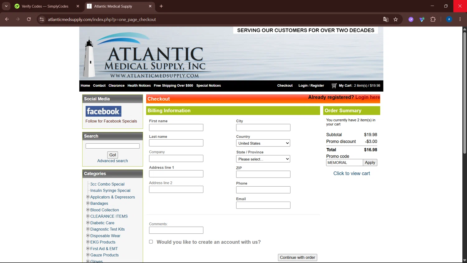Go forward to the next page
Viewport: 467px width, 263px height.
[x=18, y=19]
